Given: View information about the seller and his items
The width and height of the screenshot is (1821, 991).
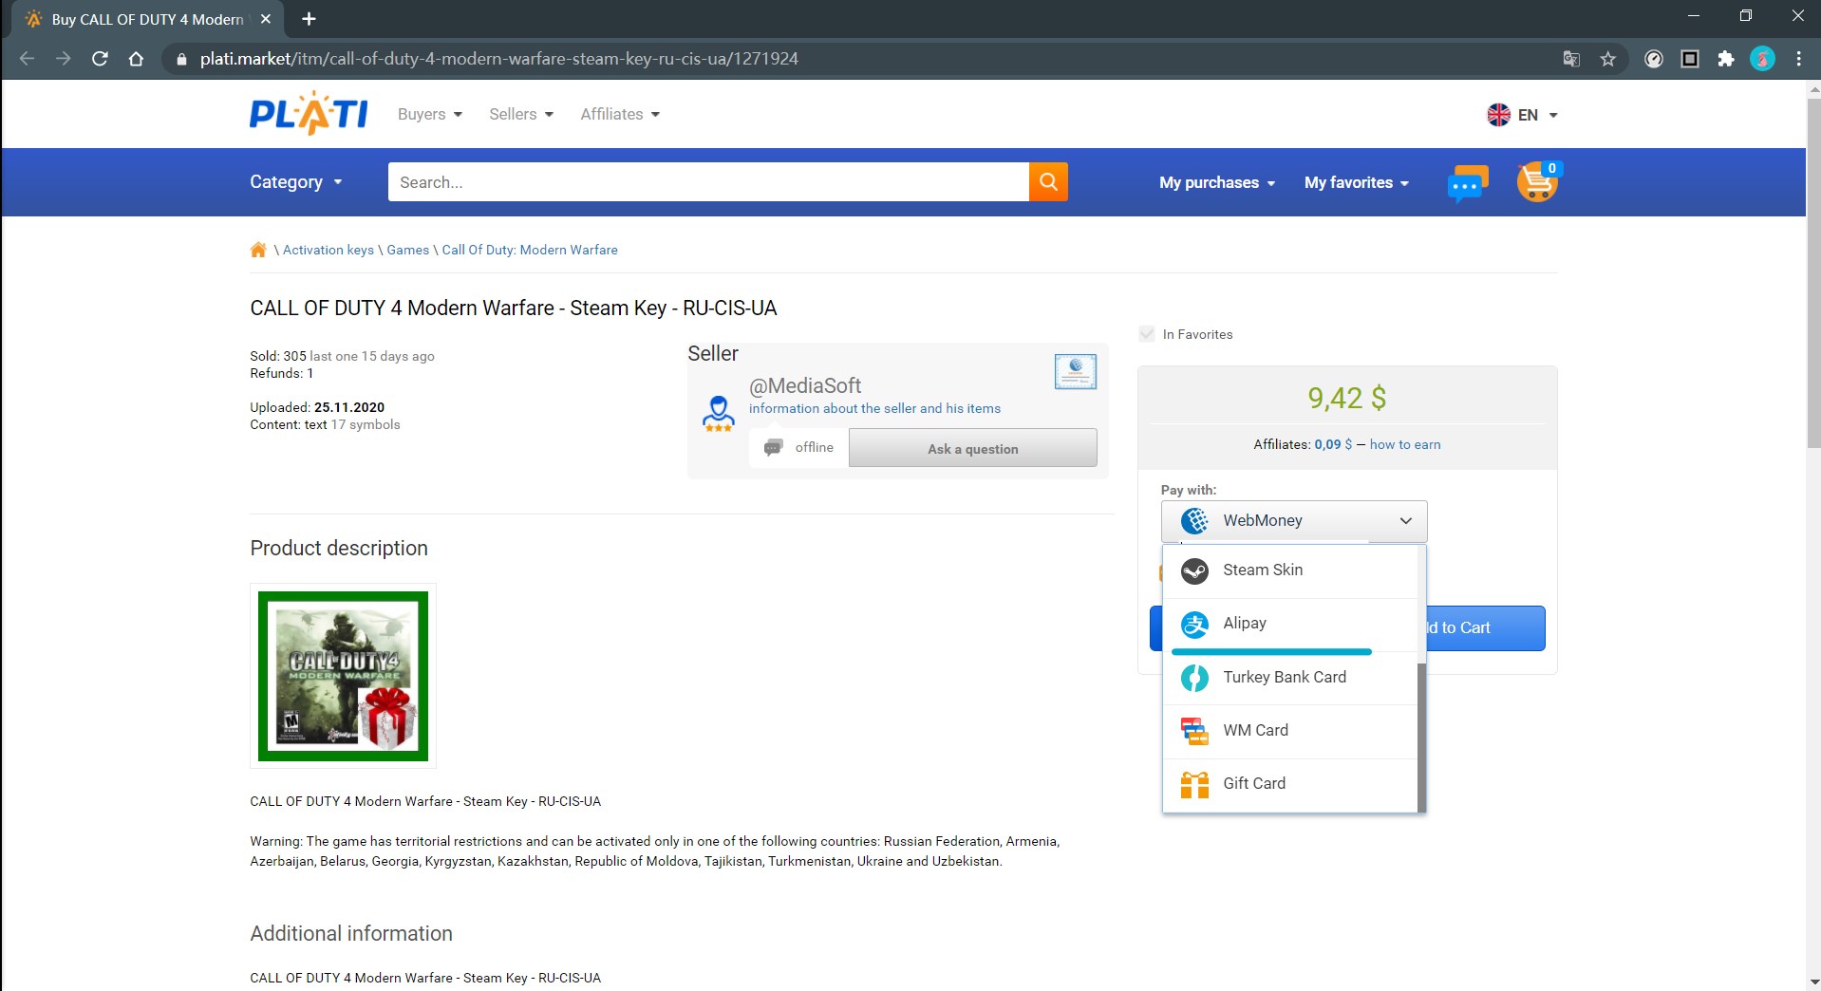Looking at the screenshot, I should [874, 408].
